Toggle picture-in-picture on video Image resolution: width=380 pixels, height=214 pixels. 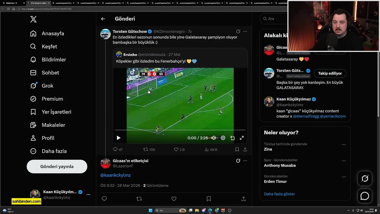click(232, 138)
